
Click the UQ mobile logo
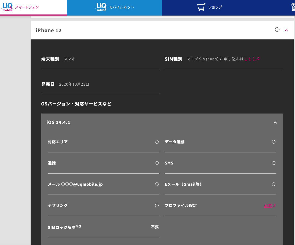click(x=8, y=7)
